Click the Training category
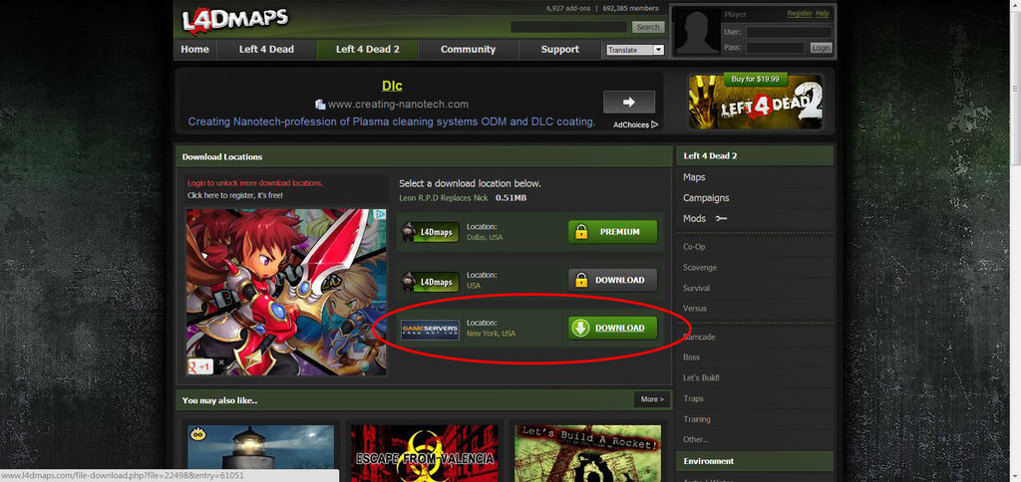 pos(697,419)
